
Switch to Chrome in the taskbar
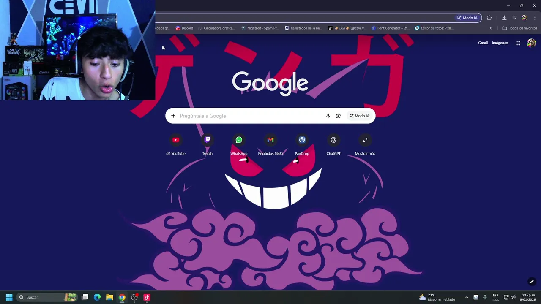(x=122, y=297)
